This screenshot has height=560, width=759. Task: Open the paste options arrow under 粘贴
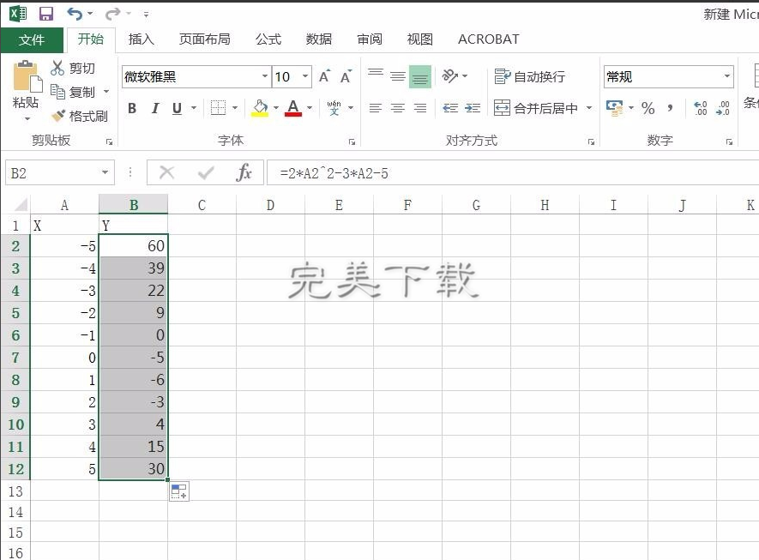(27, 118)
